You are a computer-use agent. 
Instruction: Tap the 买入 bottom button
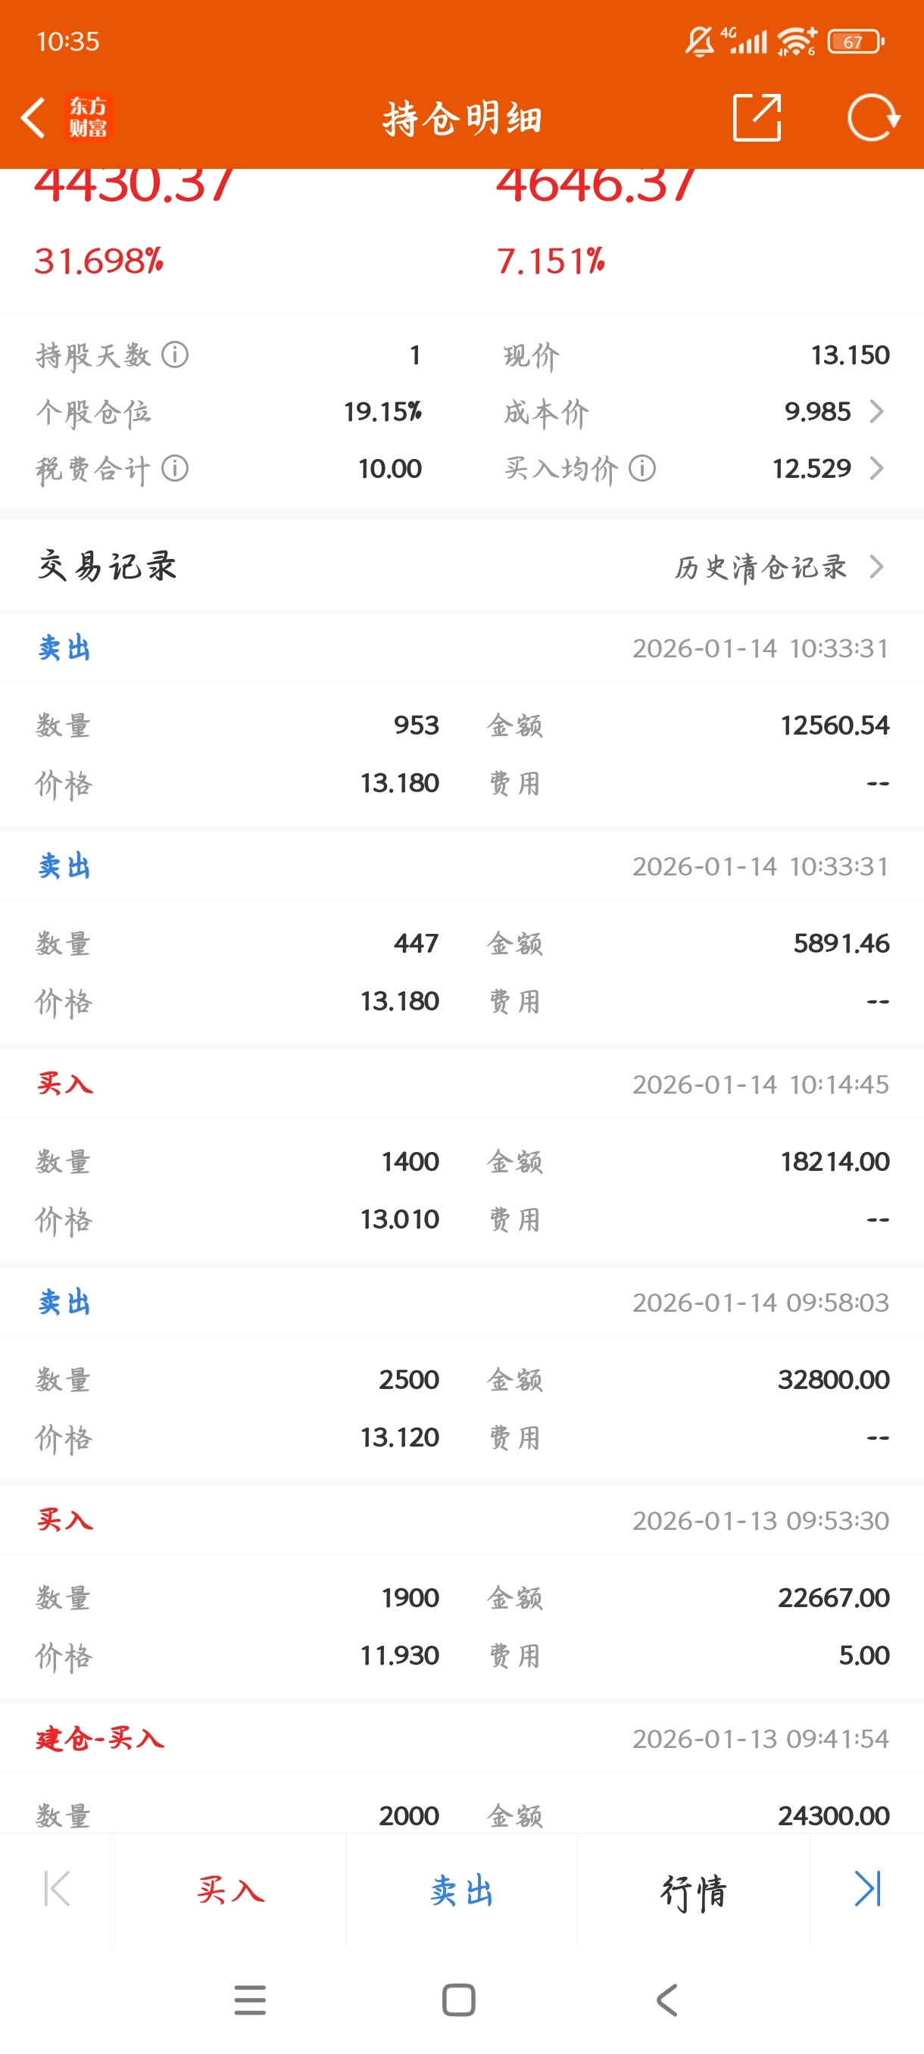click(x=230, y=1890)
